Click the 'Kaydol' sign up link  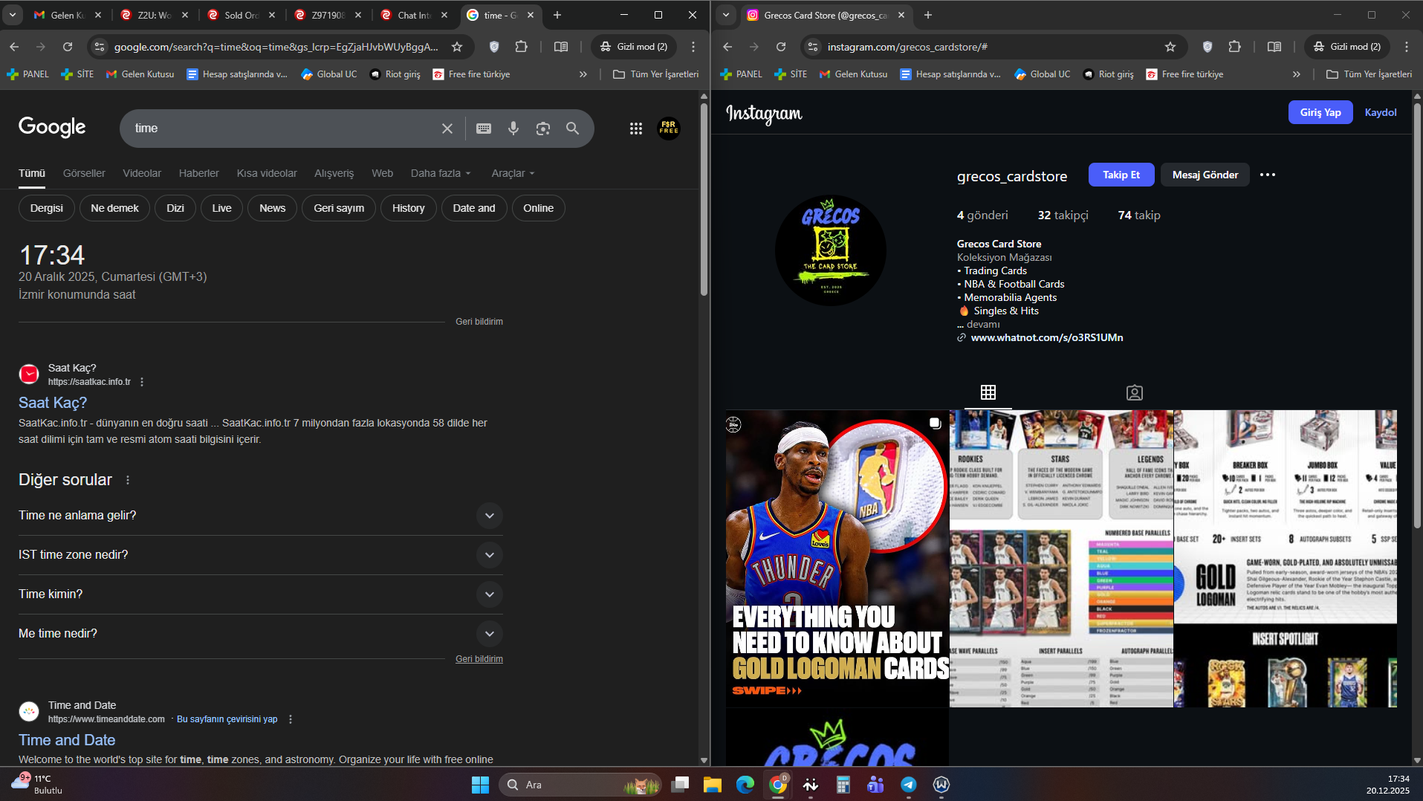(1381, 112)
